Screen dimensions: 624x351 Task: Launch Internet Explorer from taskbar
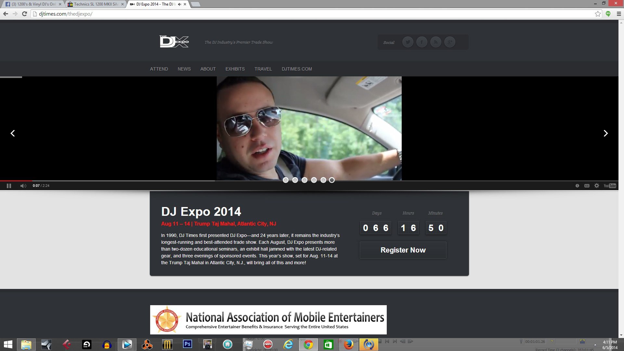(x=288, y=344)
